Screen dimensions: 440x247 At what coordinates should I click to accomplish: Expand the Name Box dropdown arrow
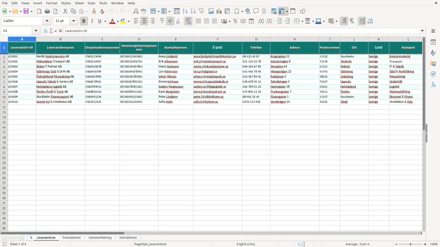click(x=36, y=31)
